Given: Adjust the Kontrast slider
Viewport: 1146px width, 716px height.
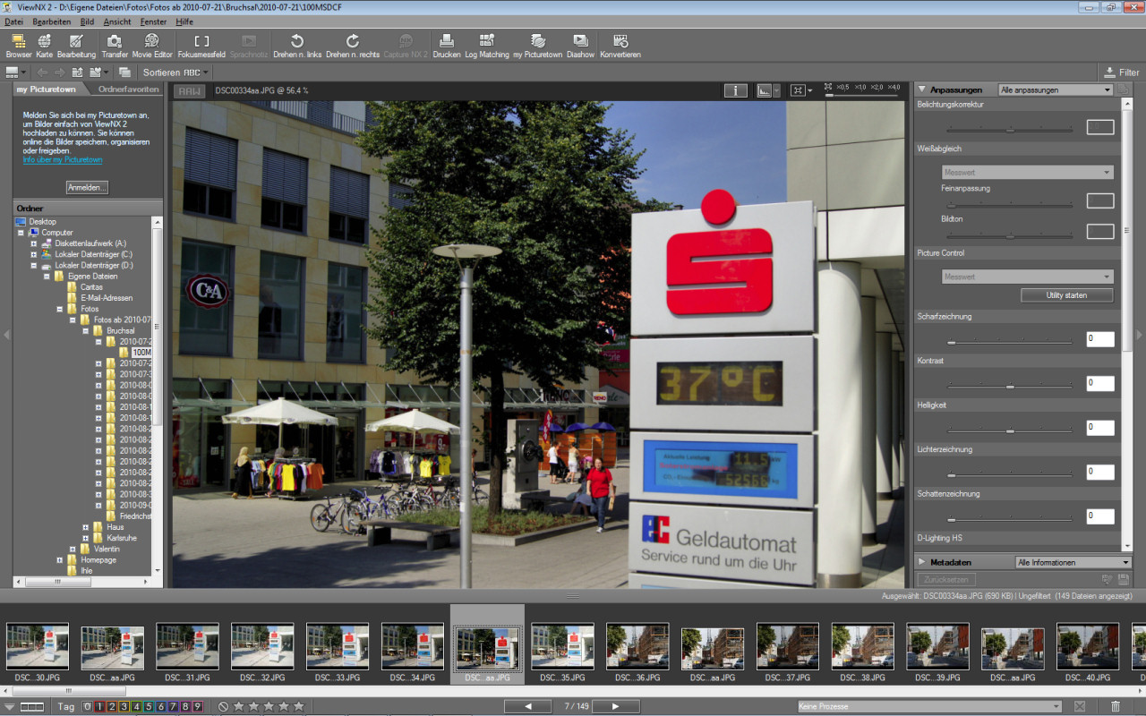Looking at the screenshot, I should click(x=1010, y=387).
